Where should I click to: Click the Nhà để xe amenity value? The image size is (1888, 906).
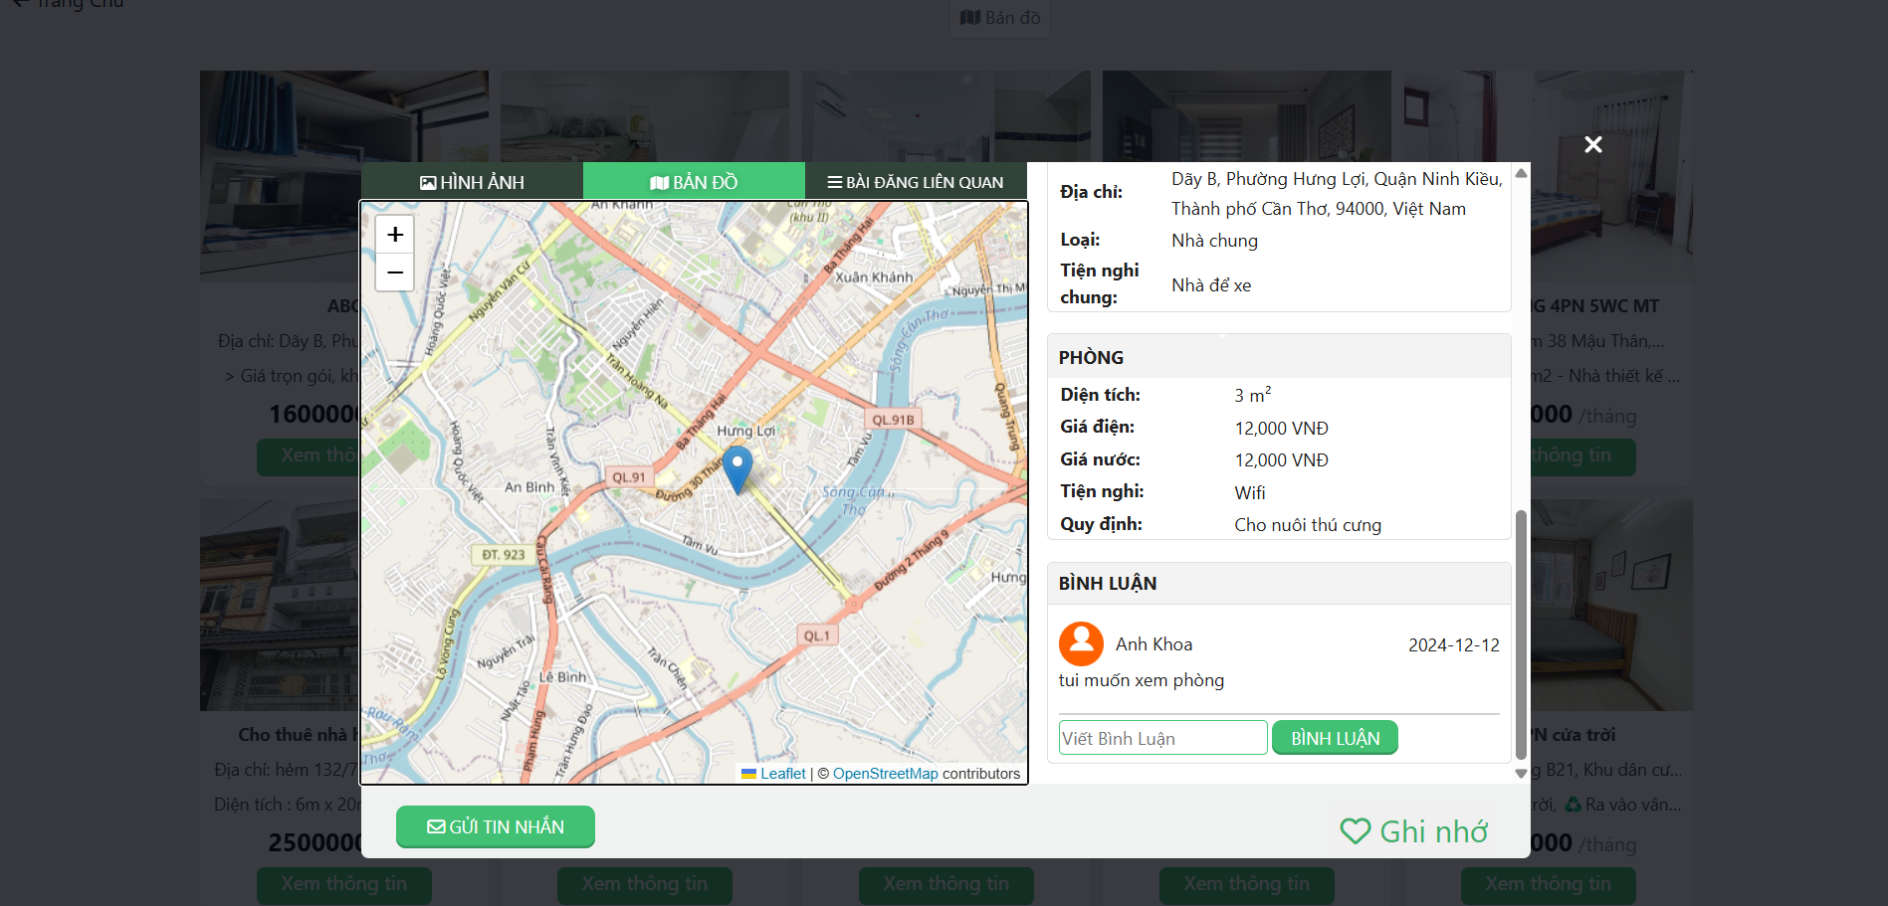coord(1211,285)
